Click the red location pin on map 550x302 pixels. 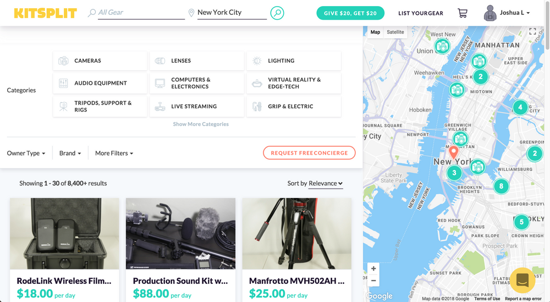pyautogui.click(x=454, y=152)
